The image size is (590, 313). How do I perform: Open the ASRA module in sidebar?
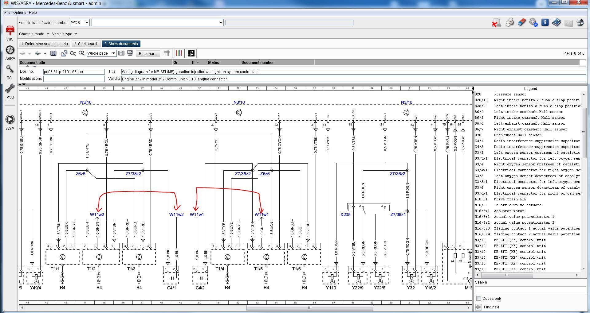[10, 53]
